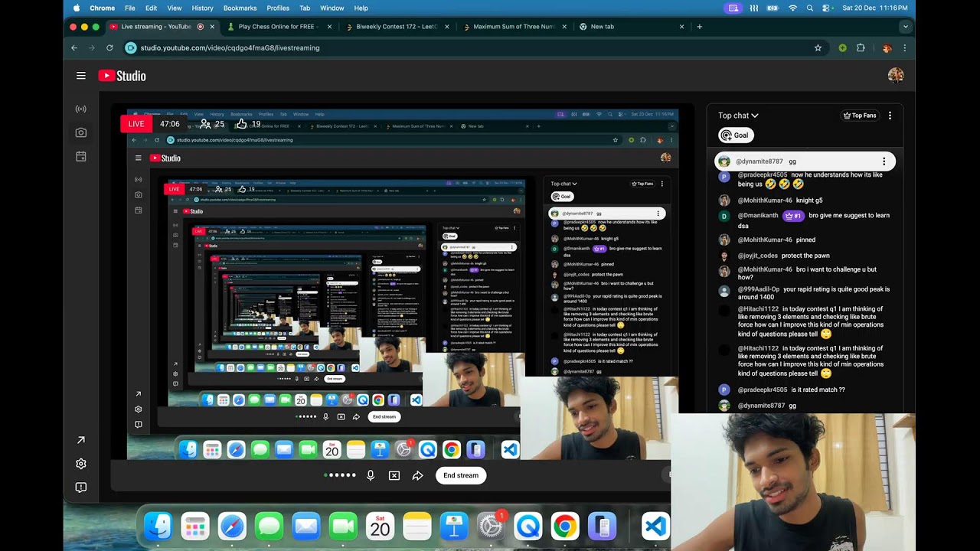
Task: Open the YouTube account avatar menu
Action: [896, 75]
